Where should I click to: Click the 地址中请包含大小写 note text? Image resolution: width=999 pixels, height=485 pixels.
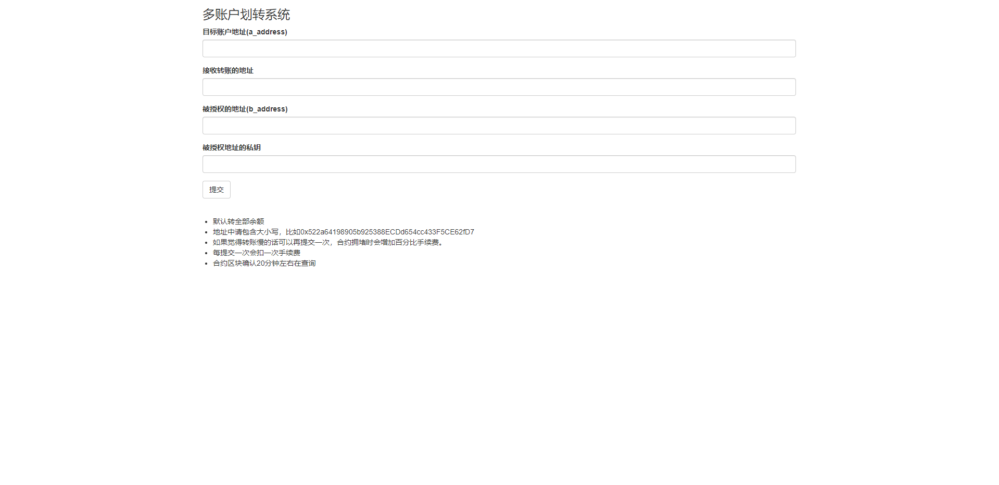coord(246,232)
